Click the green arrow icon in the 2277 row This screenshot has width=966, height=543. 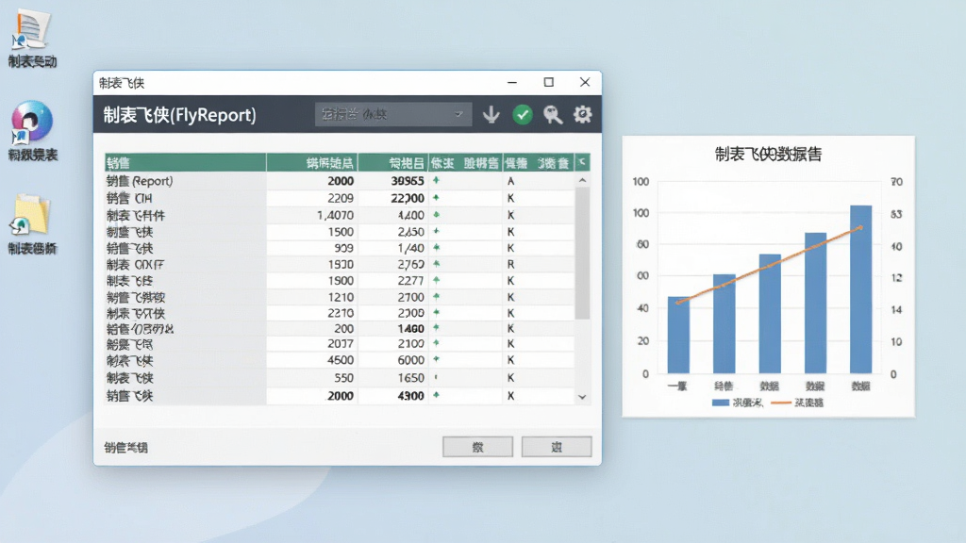(x=436, y=280)
